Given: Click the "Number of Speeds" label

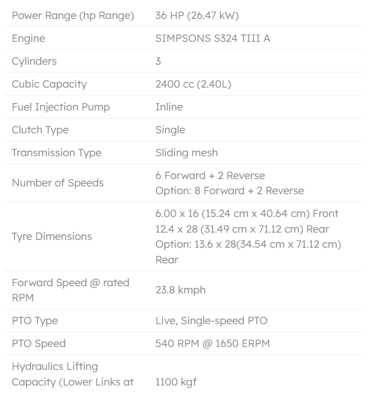Looking at the screenshot, I should 57,183.
